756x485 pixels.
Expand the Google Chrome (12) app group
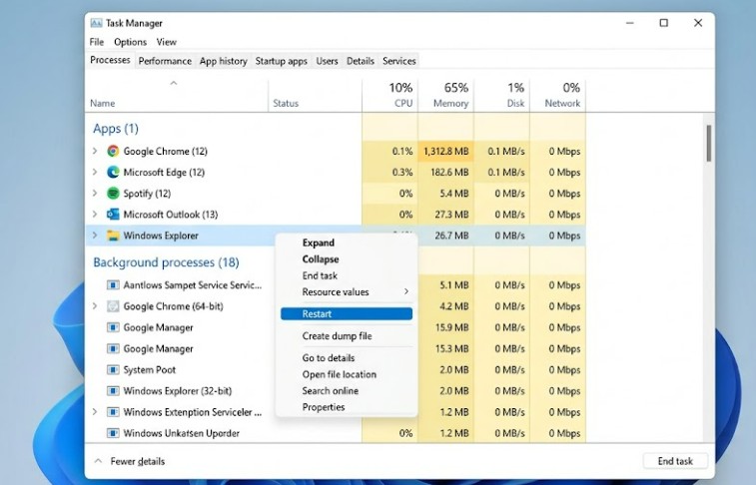(x=95, y=152)
